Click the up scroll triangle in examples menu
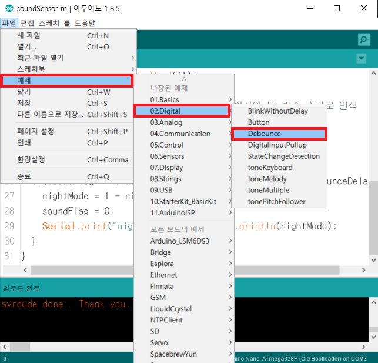Image resolution: width=378 pixels, height=363 pixels. [x=184, y=79]
